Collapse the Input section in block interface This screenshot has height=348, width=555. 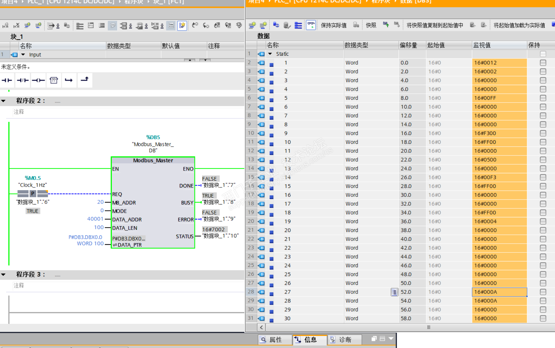(23, 55)
